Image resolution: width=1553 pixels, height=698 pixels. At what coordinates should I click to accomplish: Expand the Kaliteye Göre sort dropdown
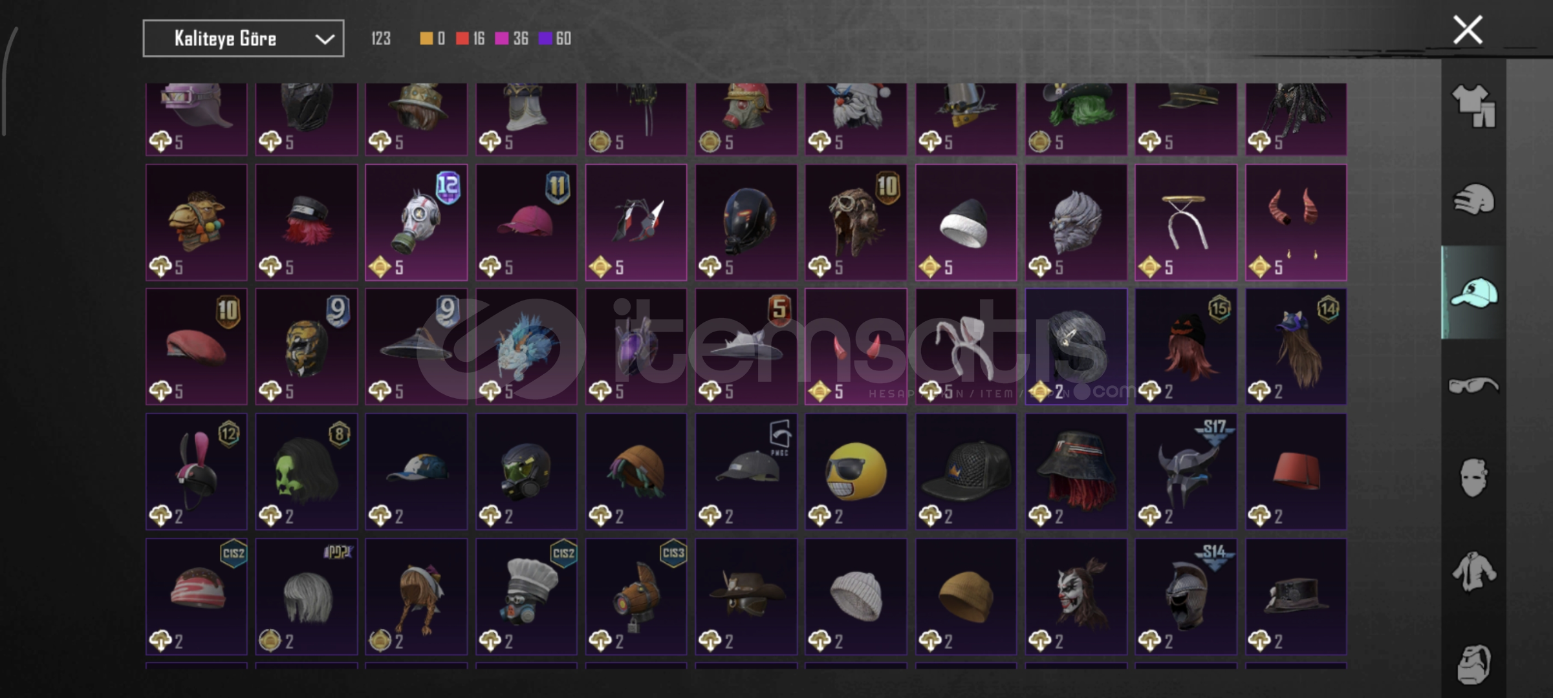243,39
